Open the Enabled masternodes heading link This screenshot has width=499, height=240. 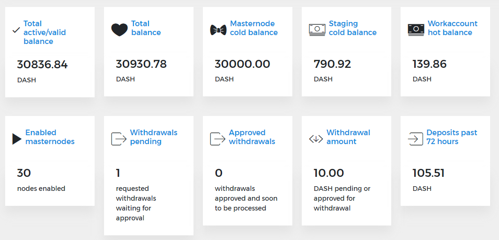(x=50, y=137)
